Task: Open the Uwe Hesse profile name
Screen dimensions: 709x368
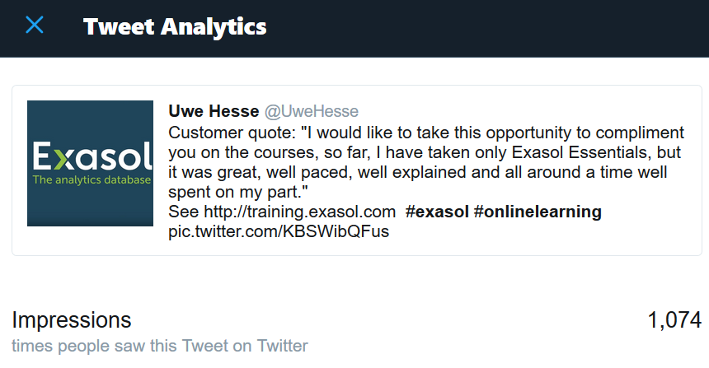Action: (214, 112)
